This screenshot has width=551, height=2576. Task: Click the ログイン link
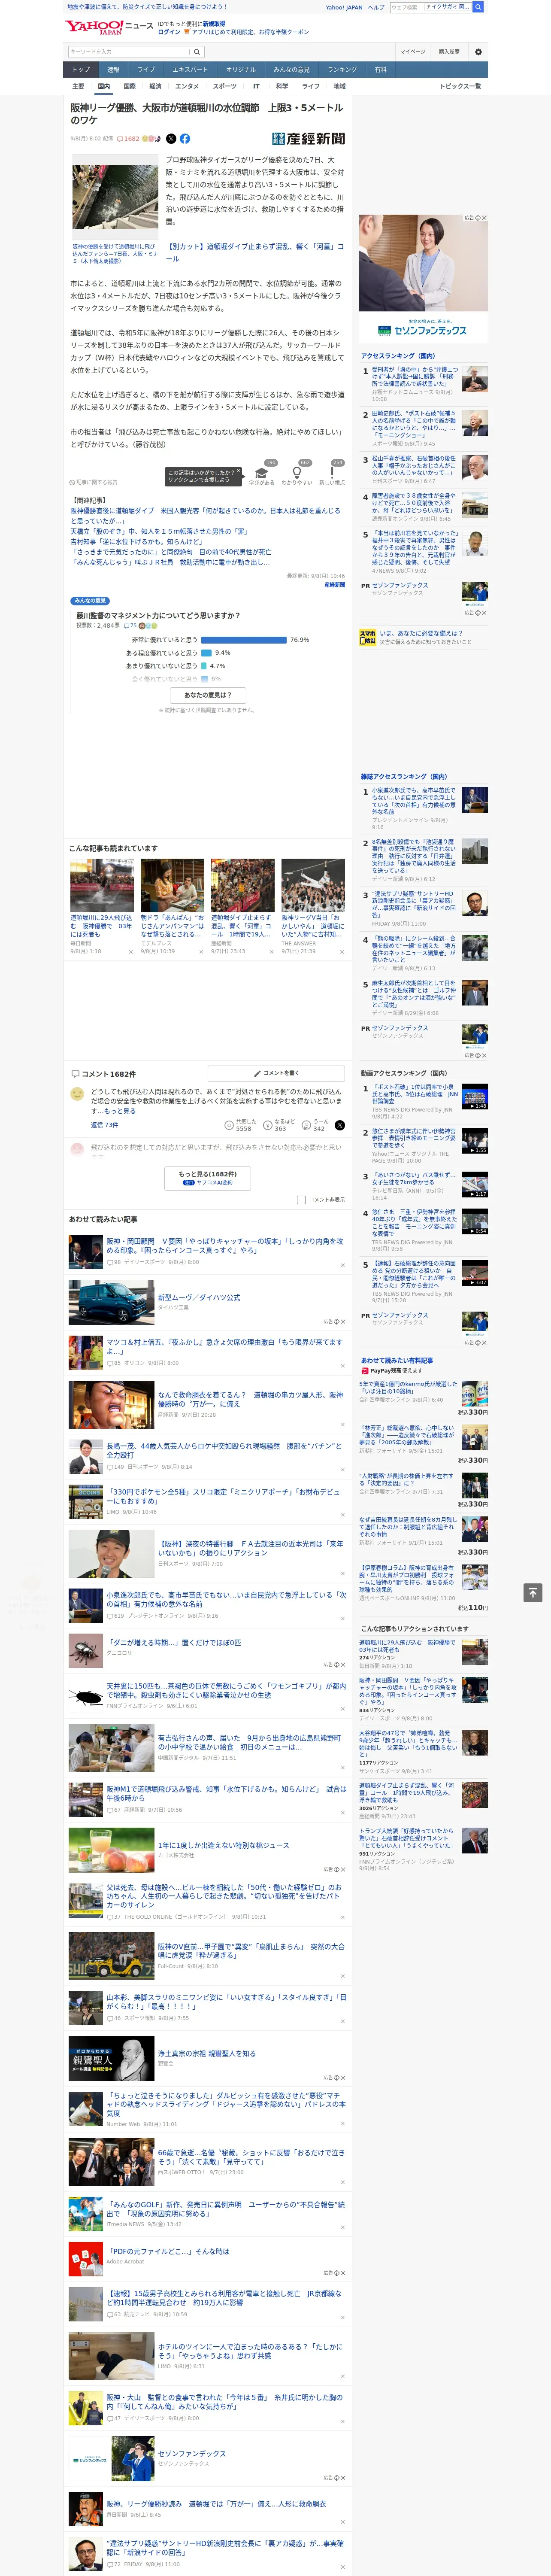point(169,32)
